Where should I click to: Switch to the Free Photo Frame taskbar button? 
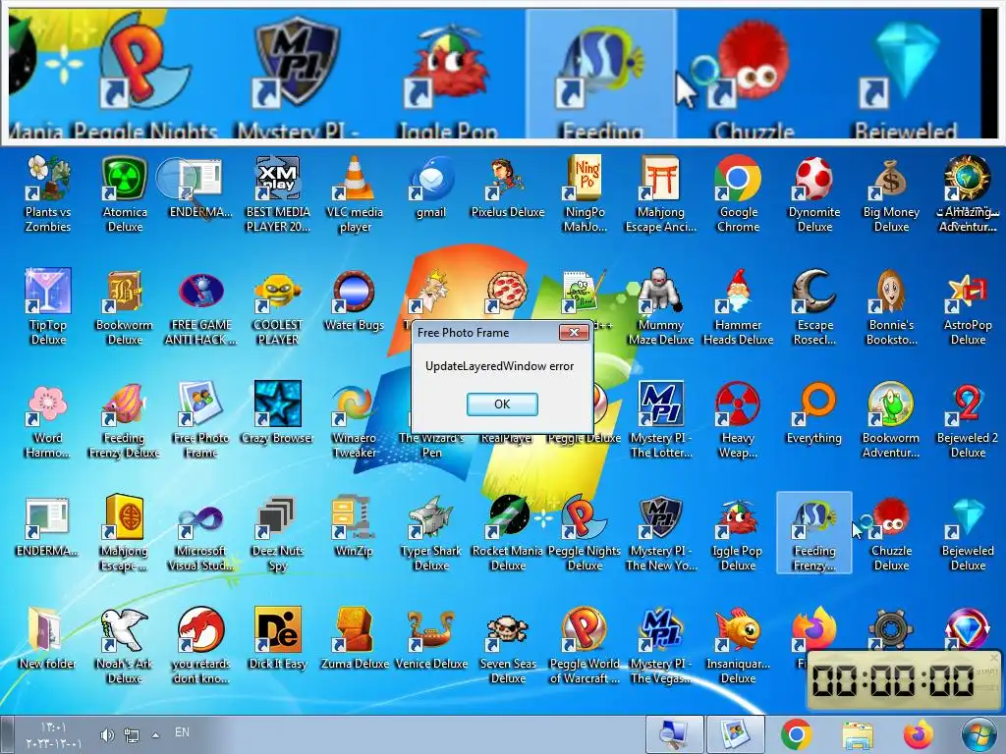click(735, 734)
